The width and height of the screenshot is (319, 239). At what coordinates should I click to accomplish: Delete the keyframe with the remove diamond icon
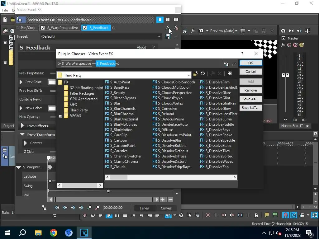click(x=97, y=208)
